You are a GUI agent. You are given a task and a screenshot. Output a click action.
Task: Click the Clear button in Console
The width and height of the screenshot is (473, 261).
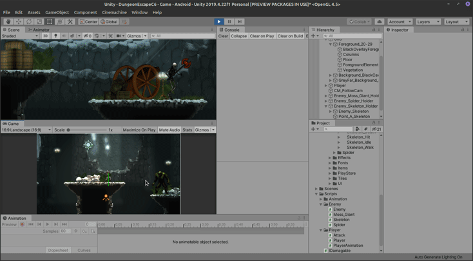pyautogui.click(x=223, y=36)
